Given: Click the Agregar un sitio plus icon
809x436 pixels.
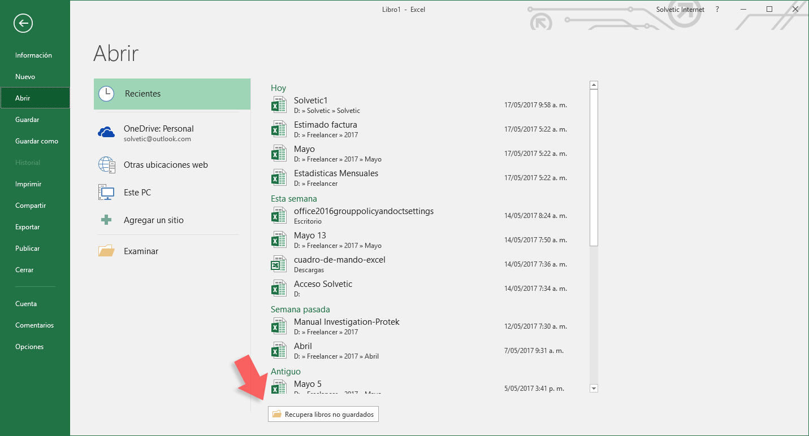Looking at the screenshot, I should 106,220.
